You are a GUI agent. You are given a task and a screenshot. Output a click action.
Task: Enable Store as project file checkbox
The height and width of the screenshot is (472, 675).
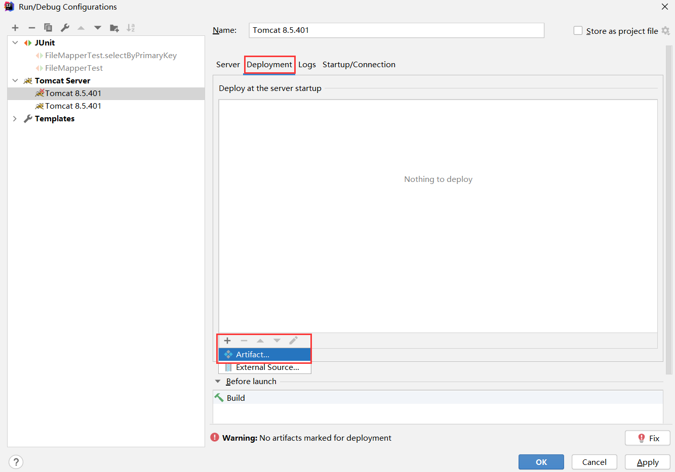[578, 31]
